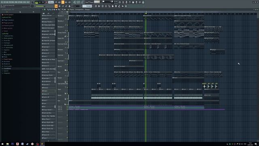Image resolution: width=259 pixels, height=146 pixels.
Task: Select the Mute tool in playlist toolbar
Action: pos(54,10)
